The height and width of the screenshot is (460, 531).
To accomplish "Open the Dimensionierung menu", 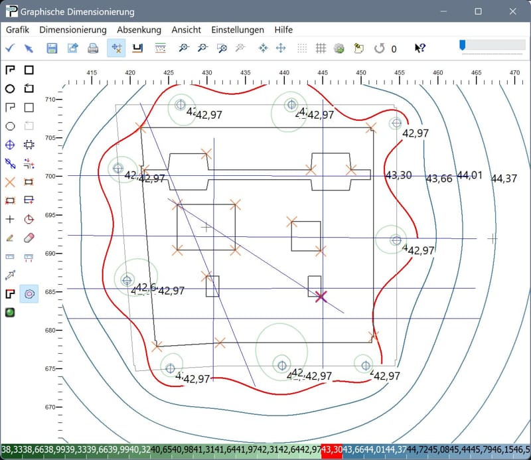I will (73, 30).
